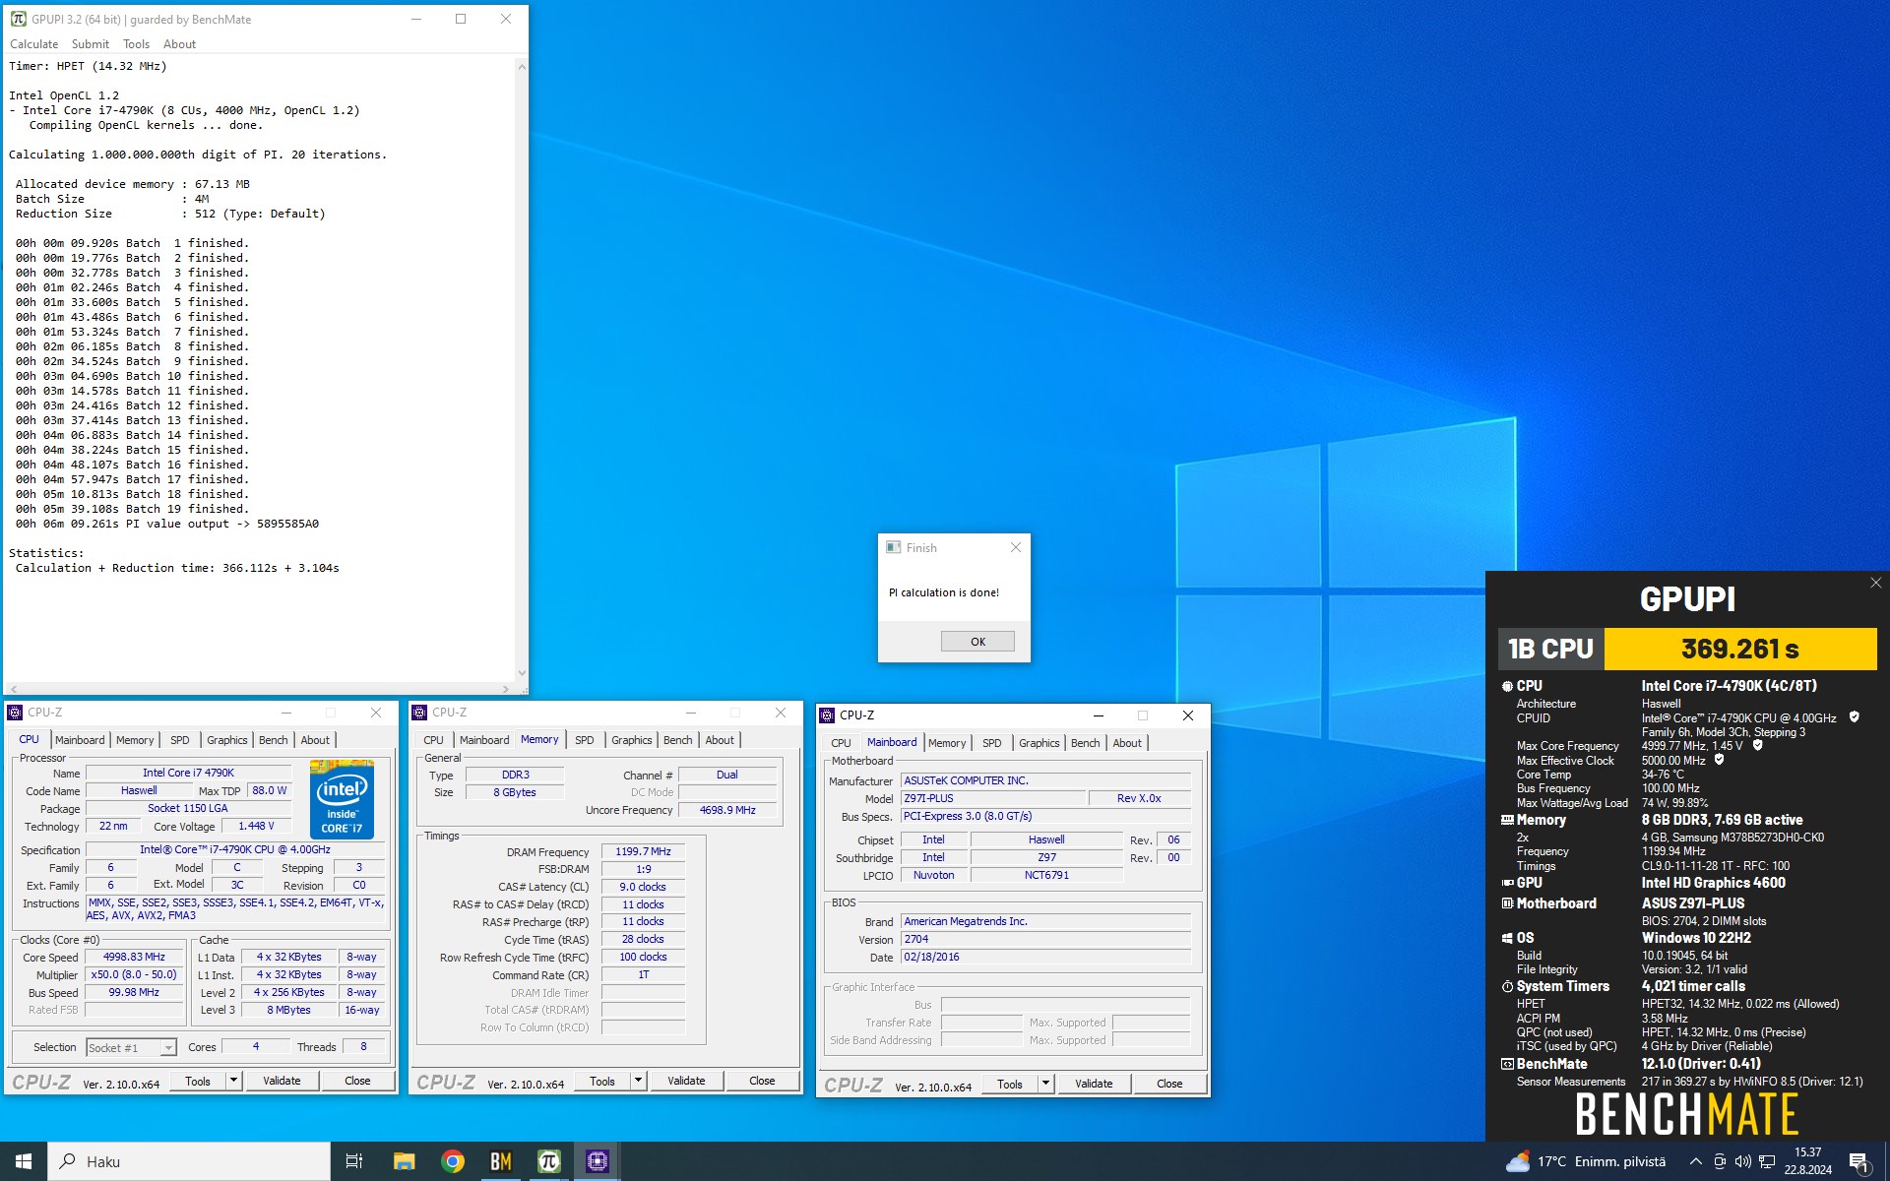Open About tab in first CPU-Z window
The height and width of the screenshot is (1181, 1890).
[x=315, y=740]
